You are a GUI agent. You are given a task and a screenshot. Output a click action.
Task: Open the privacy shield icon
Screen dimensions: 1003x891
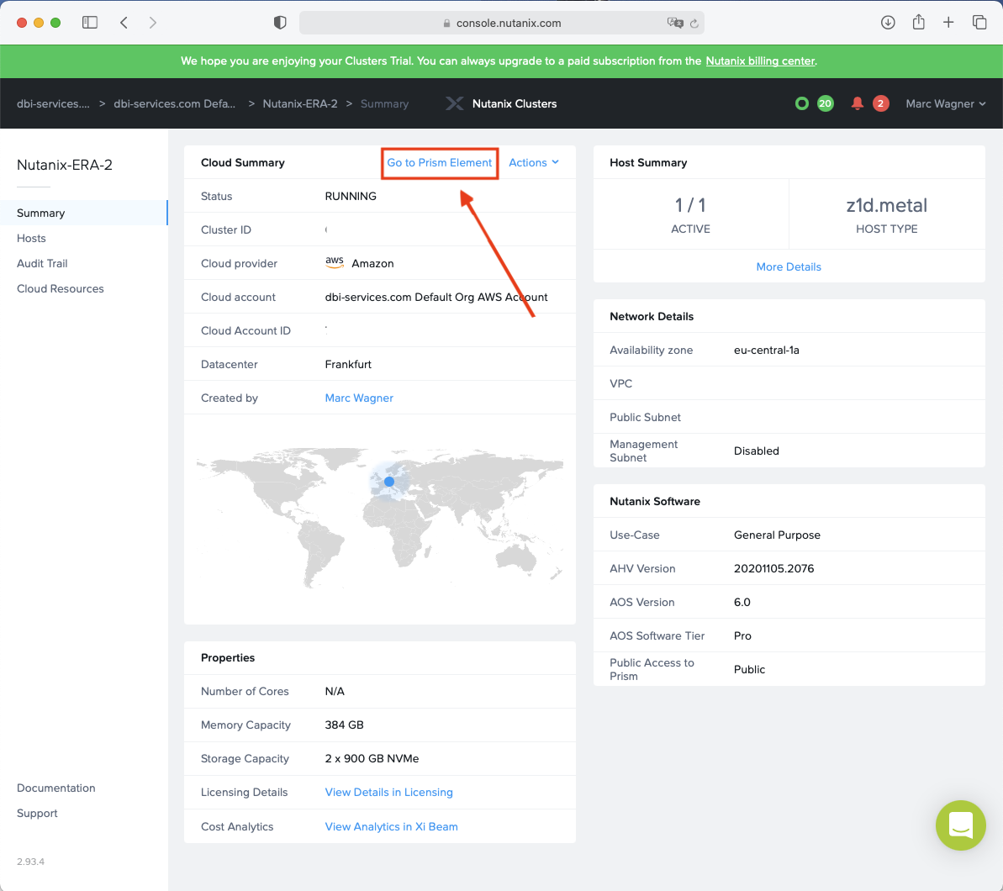279,23
